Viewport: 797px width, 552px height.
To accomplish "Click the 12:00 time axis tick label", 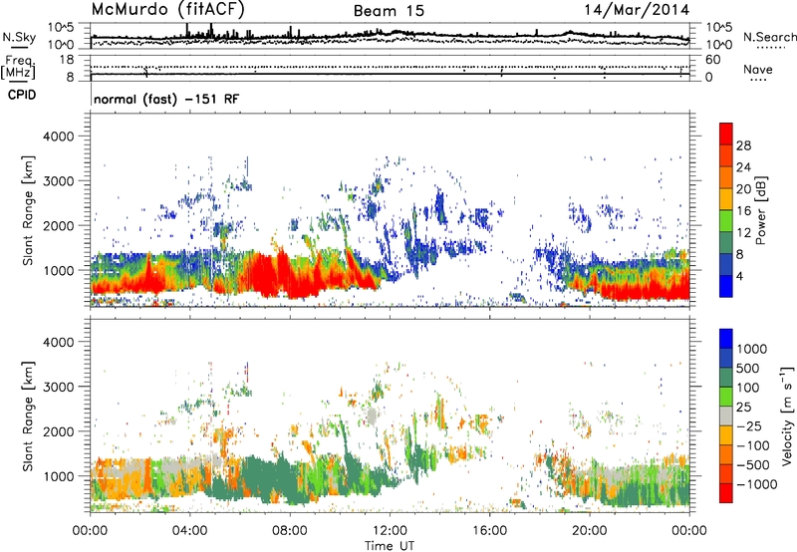I will pos(390,531).
